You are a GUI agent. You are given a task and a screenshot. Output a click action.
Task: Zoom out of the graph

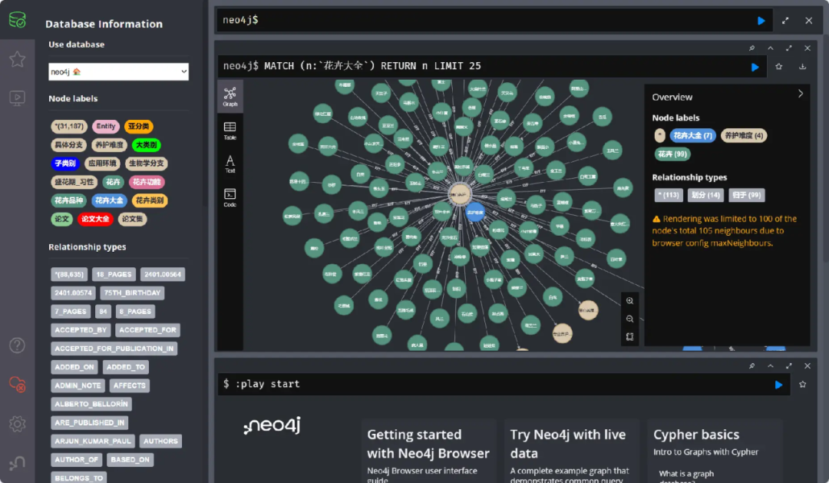click(629, 319)
